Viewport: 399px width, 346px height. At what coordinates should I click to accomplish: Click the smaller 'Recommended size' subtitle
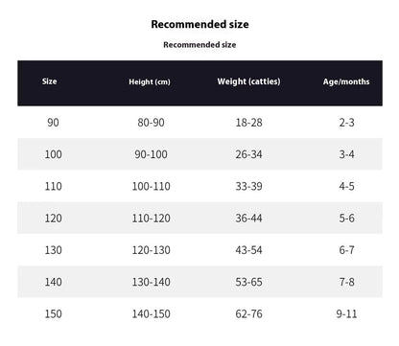pyautogui.click(x=199, y=45)
